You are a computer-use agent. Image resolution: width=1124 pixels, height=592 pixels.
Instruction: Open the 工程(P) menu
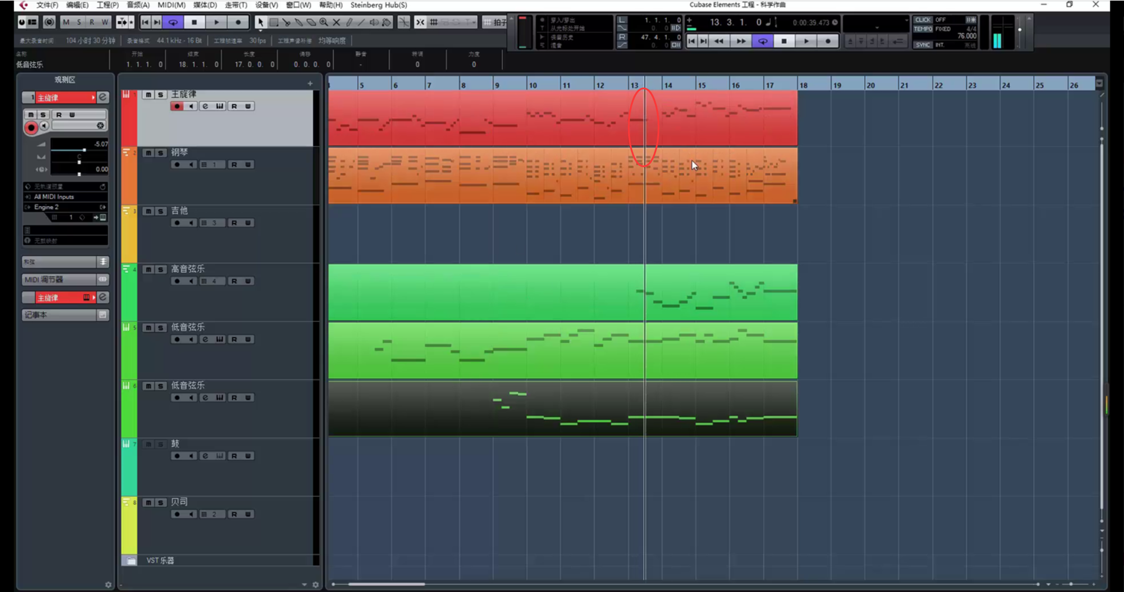point(108,5)
